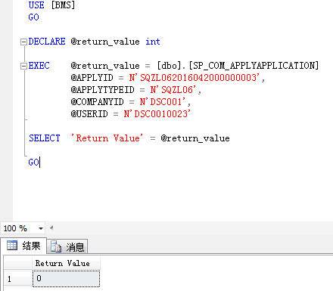Open the 100 % zoom dropdown
Screen dimensions: 333x291
(x=41, y=228)
